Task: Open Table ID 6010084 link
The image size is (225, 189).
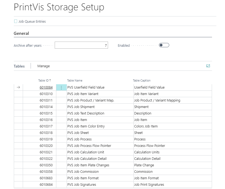Action: tap(46, 87)
